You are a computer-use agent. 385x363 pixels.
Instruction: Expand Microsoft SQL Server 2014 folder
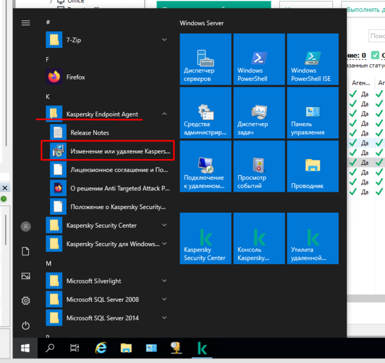coord(165,318)
